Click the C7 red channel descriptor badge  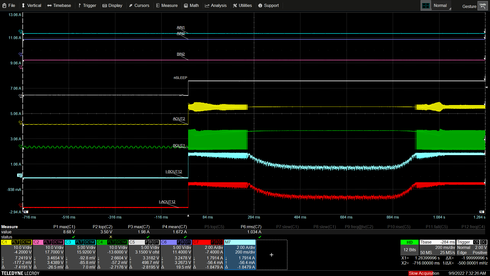pos(196,242)
